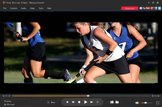162x107 pixels.
Task: Open the Google Plus icon
Action: click(152, 8)
